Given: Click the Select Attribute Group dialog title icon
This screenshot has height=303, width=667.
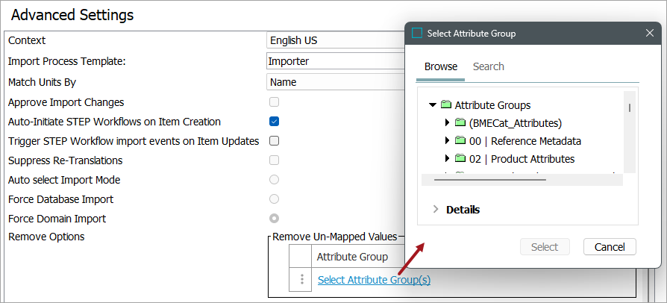Looking at the screenshot, I should [x=417, y=33].
